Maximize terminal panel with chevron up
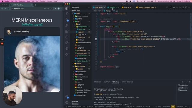 (x=187, y=82)
